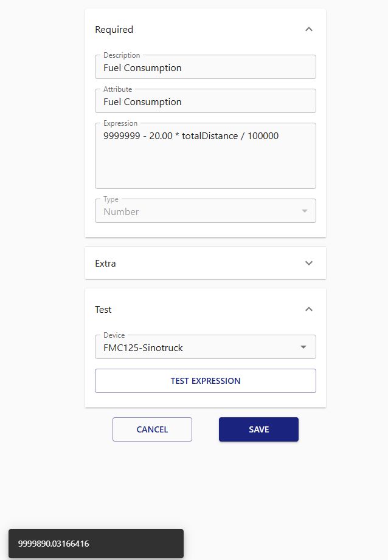Click the Expression field label
This screenshot has height=560, width=388.
120,123
